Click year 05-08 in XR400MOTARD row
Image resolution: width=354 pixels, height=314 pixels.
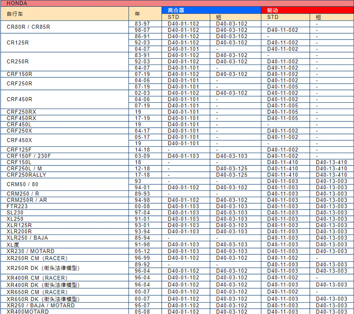click(142, 312)
